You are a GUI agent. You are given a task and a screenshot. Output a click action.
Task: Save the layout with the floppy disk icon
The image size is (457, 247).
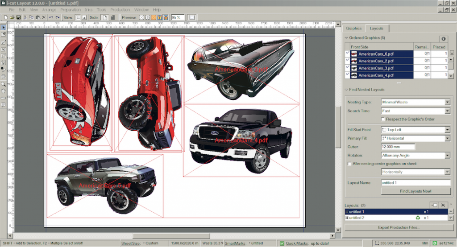click(18, 17)
